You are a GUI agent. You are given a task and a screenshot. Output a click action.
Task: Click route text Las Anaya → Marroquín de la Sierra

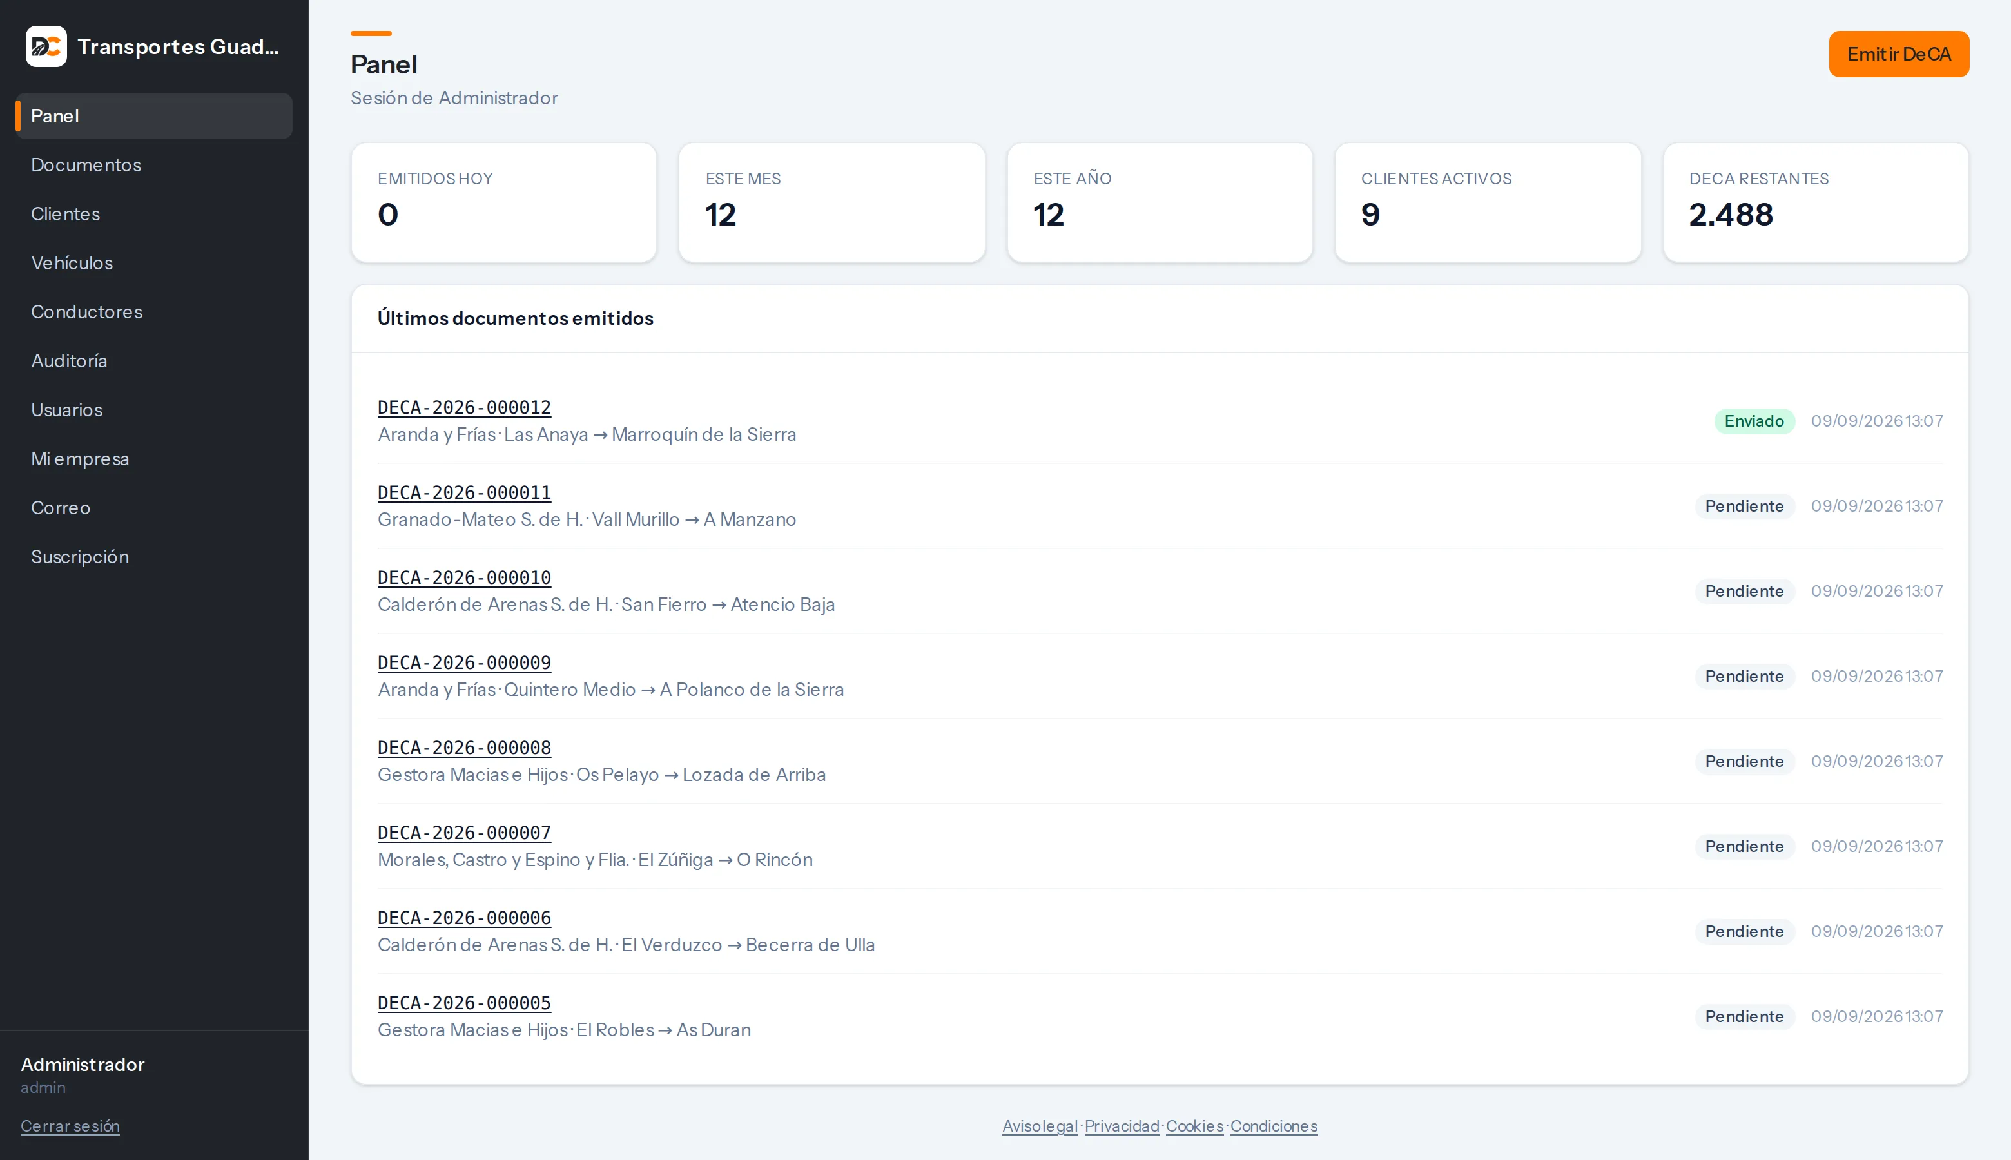point(650,434)
